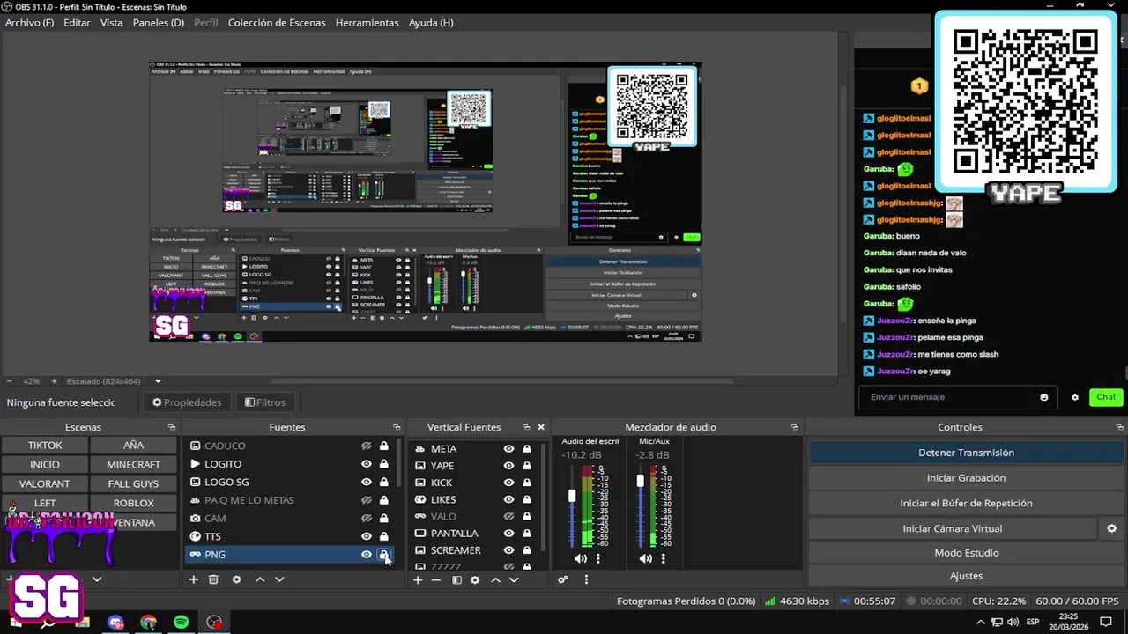Open three-dot options for Mic/Aux channel
The width and height of the screenshot is (1128, 634).
point(664,558)
